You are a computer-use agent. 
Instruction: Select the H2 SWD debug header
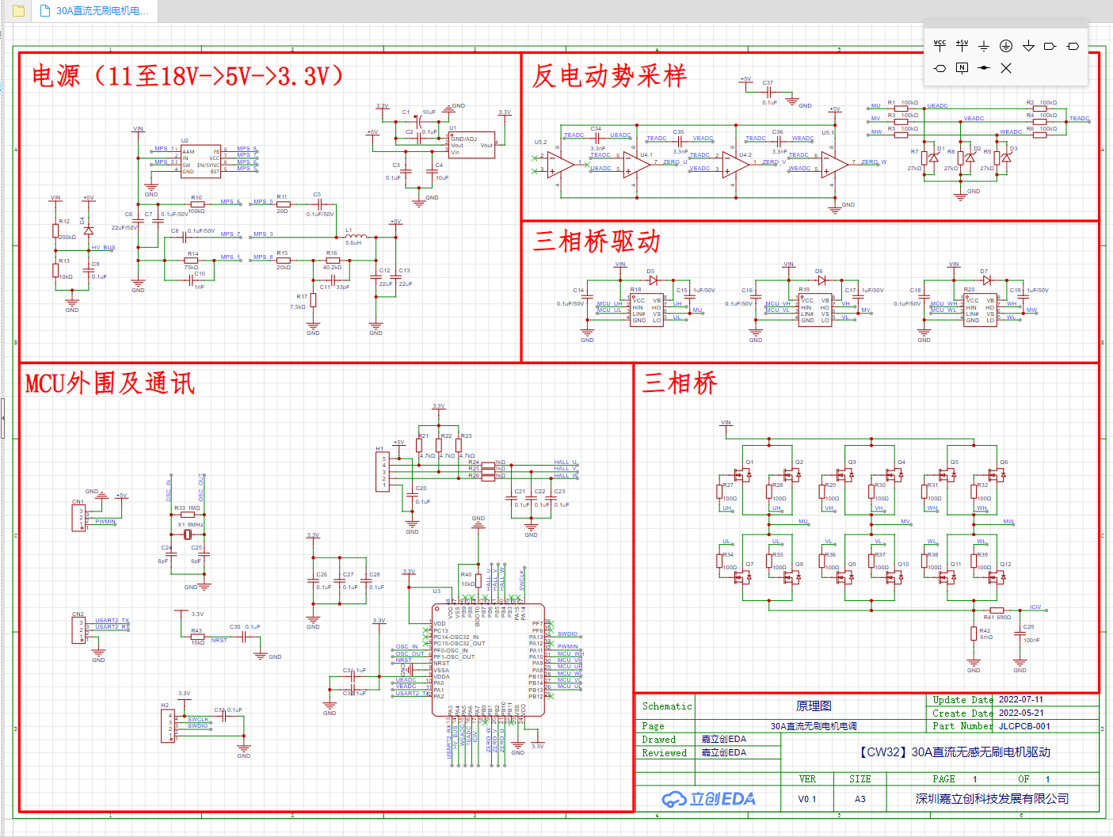click(167, 726)
